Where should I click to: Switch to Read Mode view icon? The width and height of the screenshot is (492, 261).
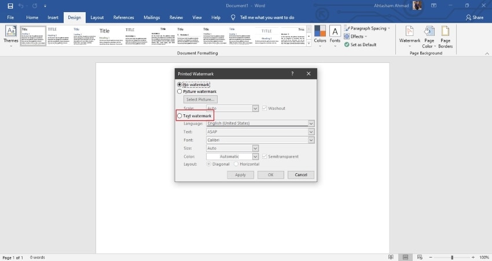coord(391,257)
